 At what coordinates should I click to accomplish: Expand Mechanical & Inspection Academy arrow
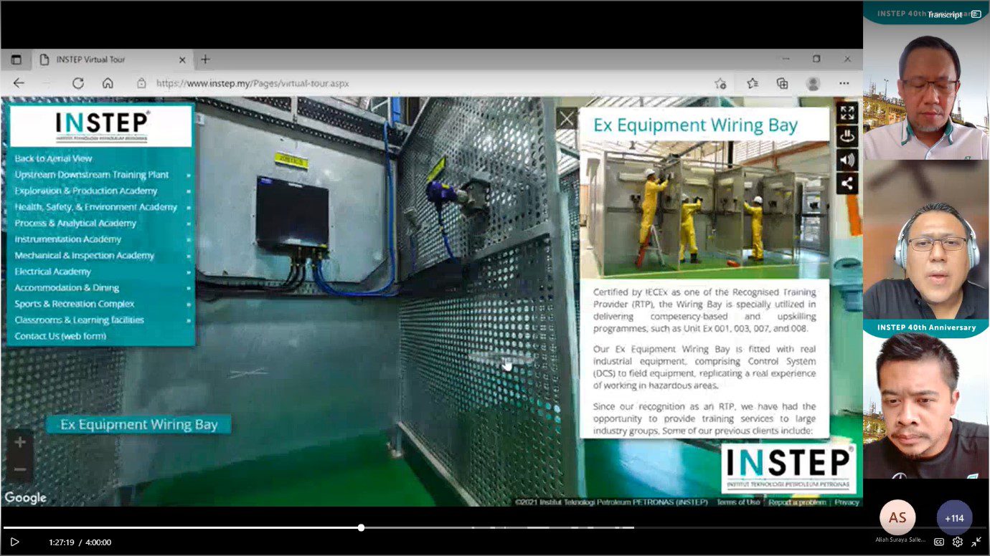tap(189, 256)
